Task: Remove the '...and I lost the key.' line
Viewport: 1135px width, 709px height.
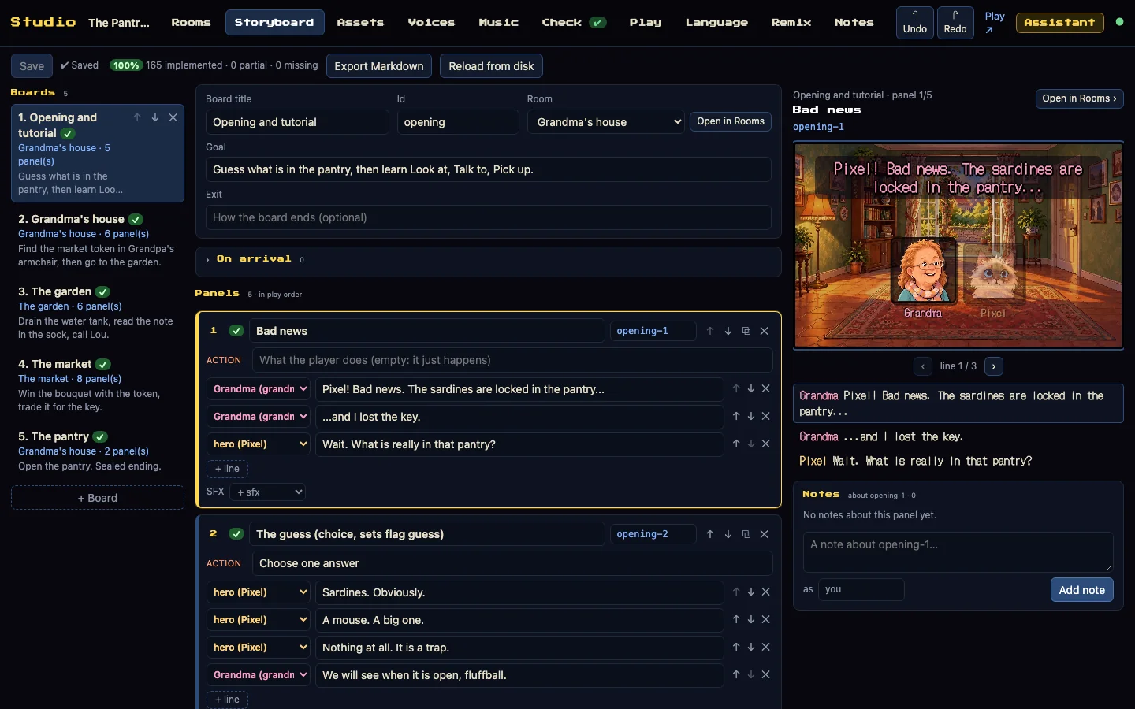Action: (x=765, y=416)
